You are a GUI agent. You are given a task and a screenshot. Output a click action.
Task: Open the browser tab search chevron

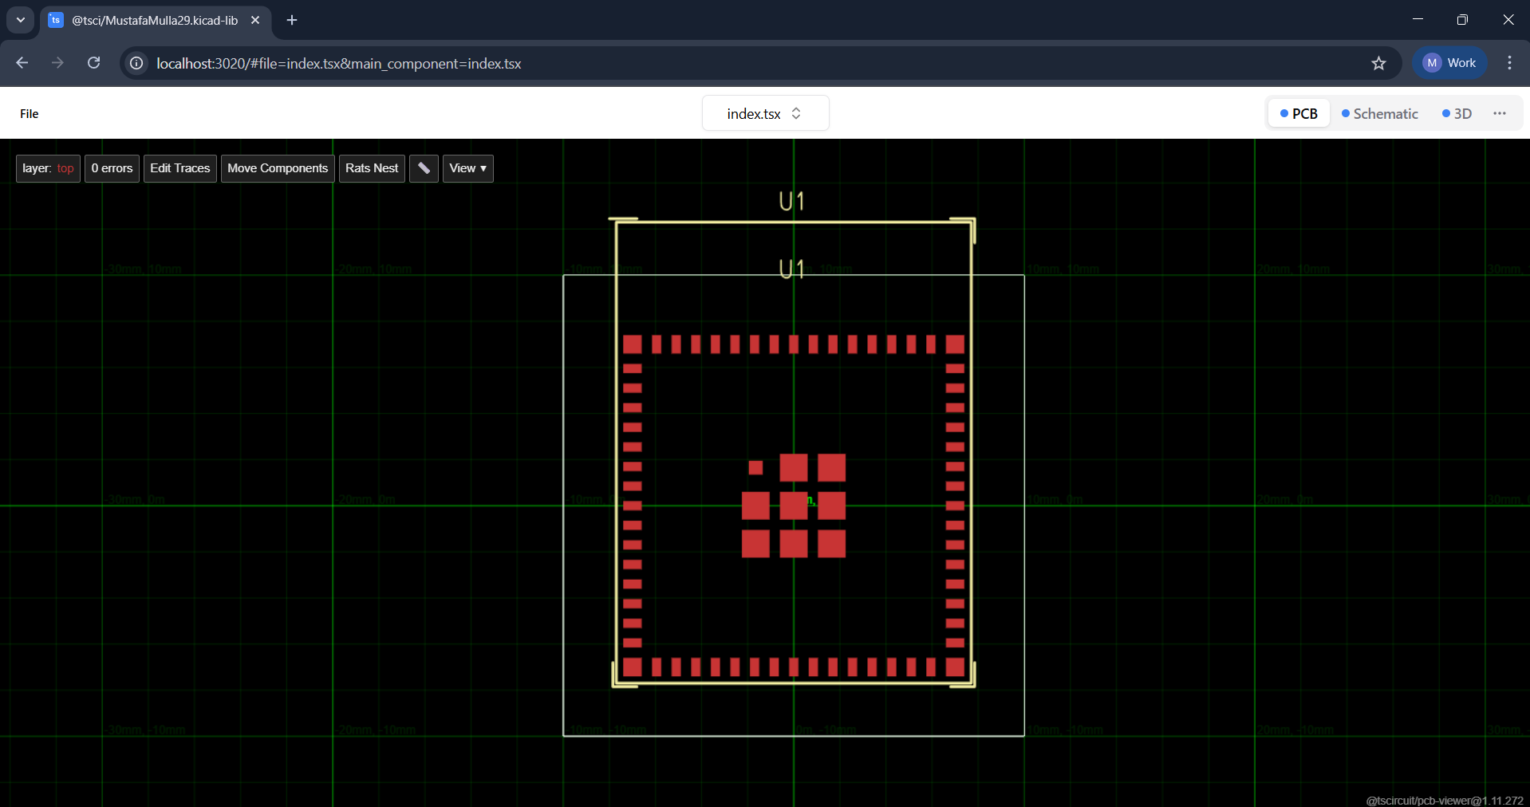(20, 21)
